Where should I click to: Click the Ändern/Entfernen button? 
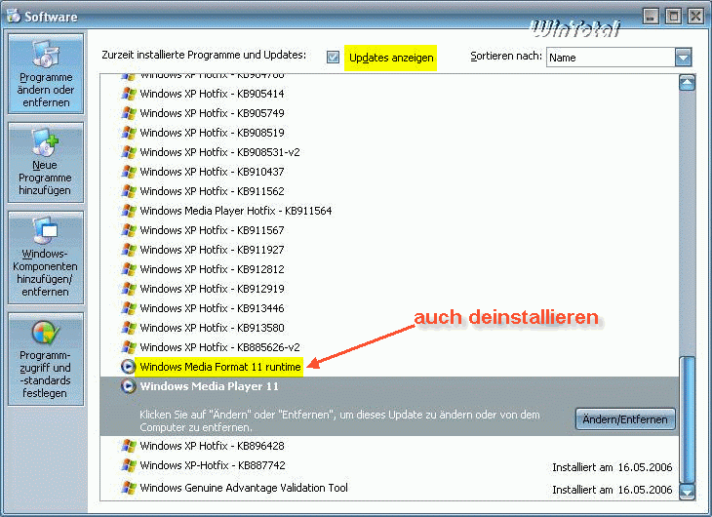pos(625,419)
